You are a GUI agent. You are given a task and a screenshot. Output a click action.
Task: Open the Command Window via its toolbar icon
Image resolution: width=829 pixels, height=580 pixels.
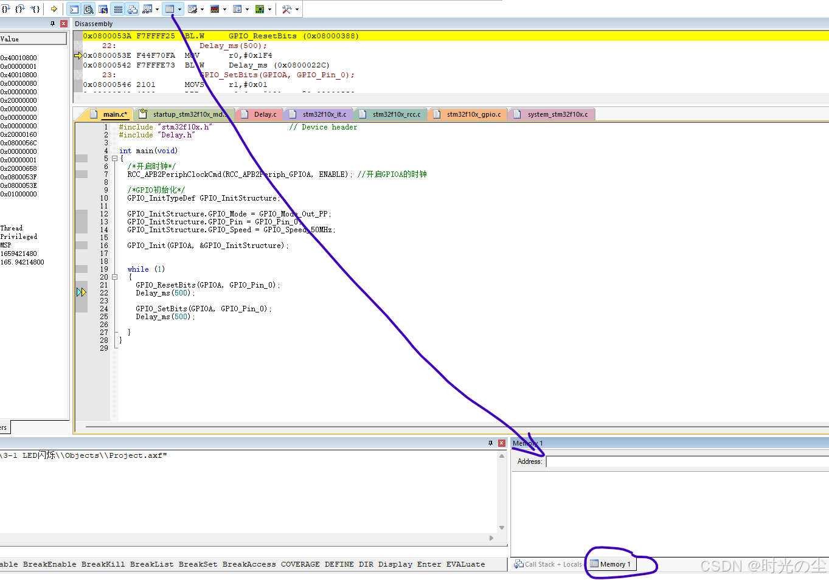(x=73, y=9)
